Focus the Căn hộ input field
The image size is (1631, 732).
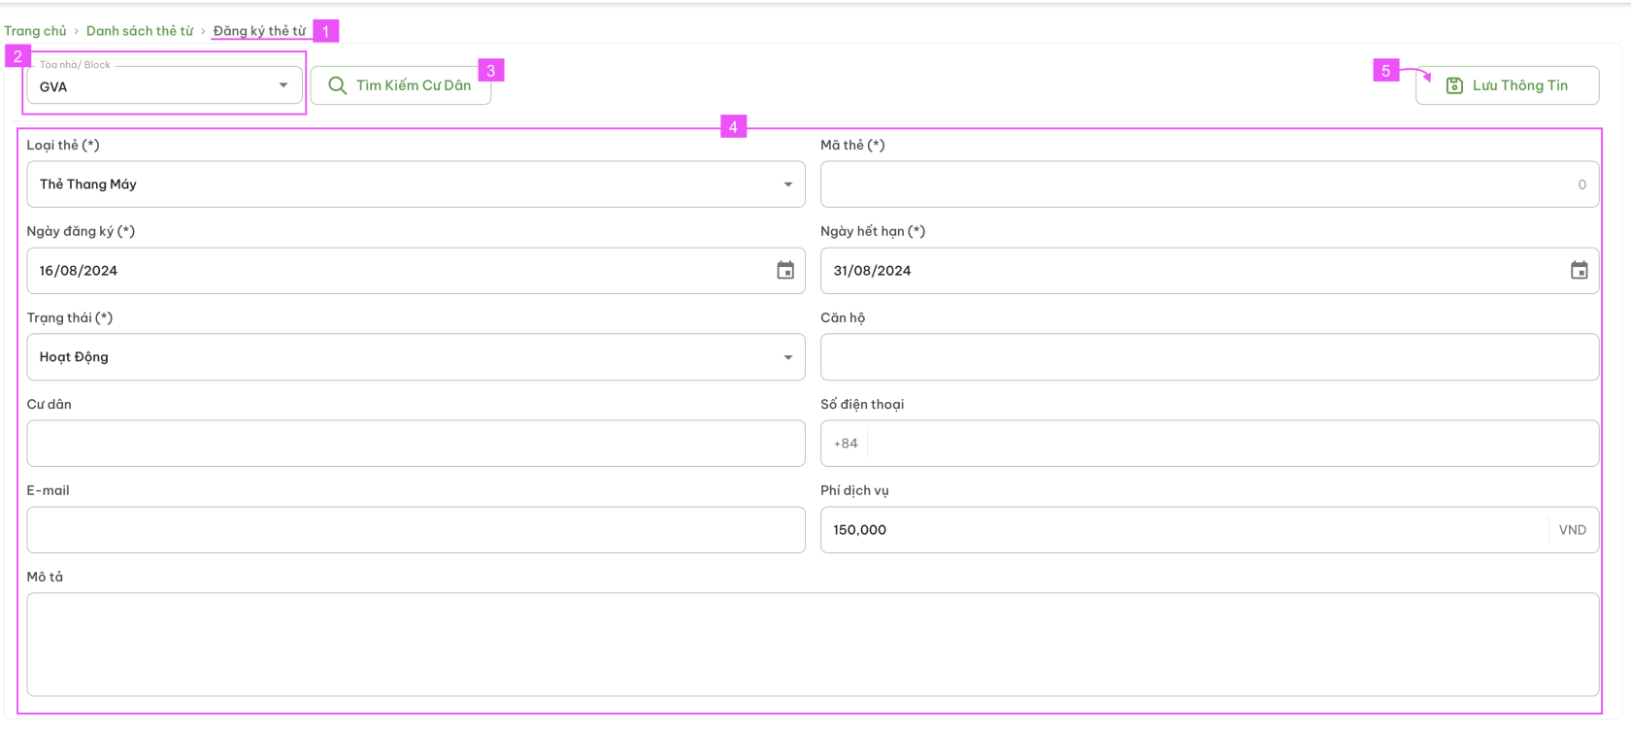point(1210,357)
